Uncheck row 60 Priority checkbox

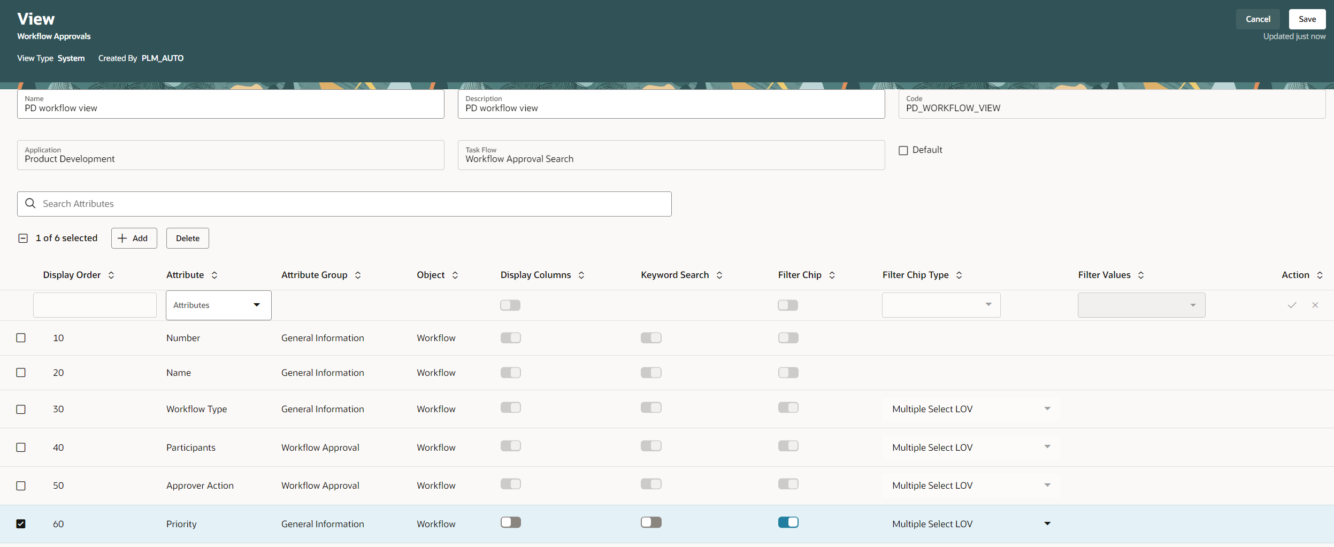point(21,524)
